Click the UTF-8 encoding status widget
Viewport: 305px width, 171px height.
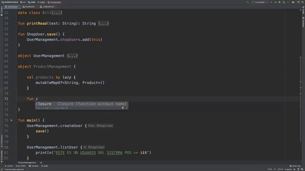pyautogui.click(x=280, y=169)
